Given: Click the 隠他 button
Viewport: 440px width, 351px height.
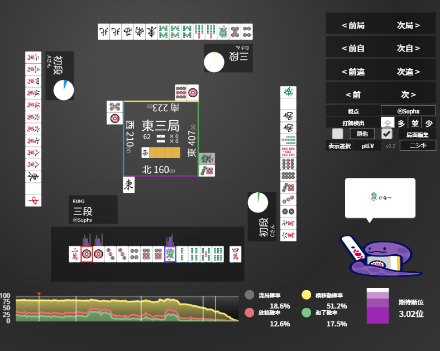Looking at the screenshot, I should click(362, 134).
